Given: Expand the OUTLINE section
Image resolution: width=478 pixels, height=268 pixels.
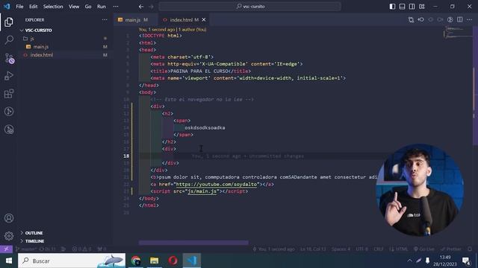Looking at the screenshot, I should (x=34, y=233).
